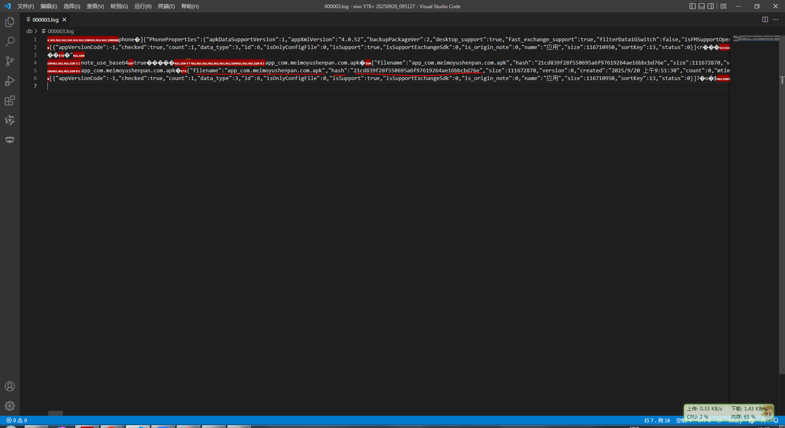This screenshot has height=428, width=785.
Task: Open the 000003.log breadcrumb dropdown
Action: 61,31
